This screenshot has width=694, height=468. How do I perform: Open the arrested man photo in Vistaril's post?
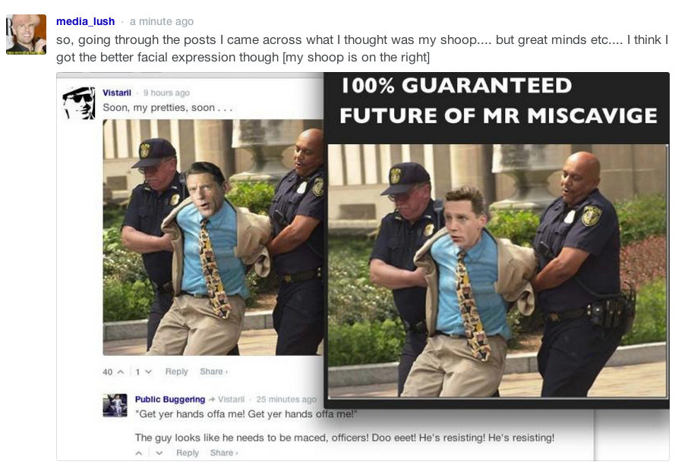[213, 237]
